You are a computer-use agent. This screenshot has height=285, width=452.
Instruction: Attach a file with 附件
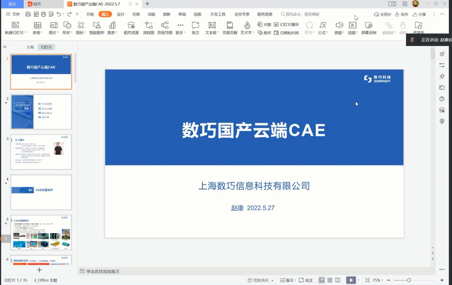pos(264,33)
